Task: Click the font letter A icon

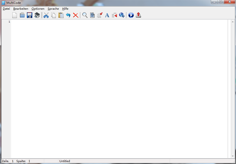Action: (x=107, y=15)
